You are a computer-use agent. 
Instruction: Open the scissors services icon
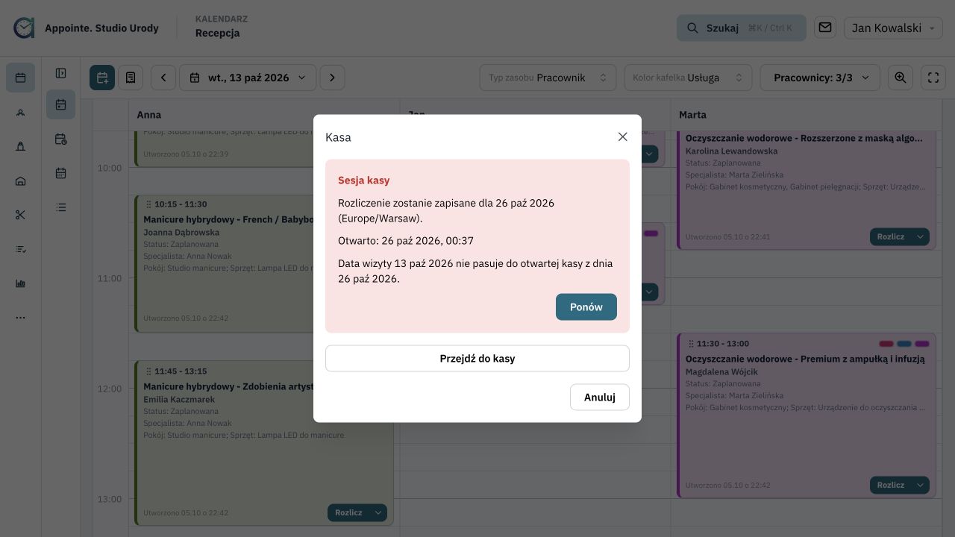tap(21, 215)
